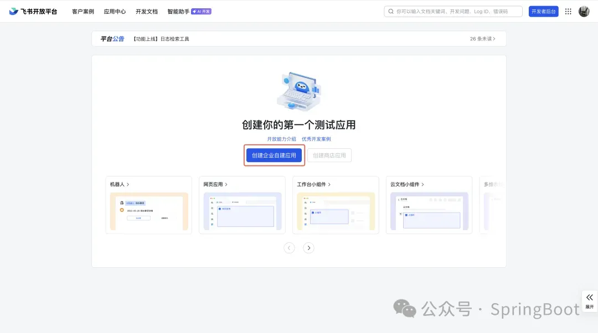The image size is (598, 333).
Task: Expand the 工作台小组件 category
Action: tap(314, 184)
